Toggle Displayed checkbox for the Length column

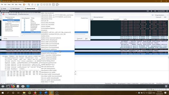tap(25, 29)
